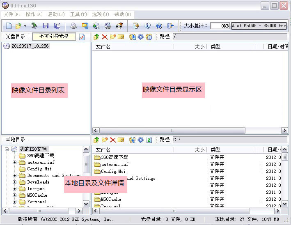Expand the Inetpub tree node
This screenshot has width=291, height=225.
[x=14, y=188]
